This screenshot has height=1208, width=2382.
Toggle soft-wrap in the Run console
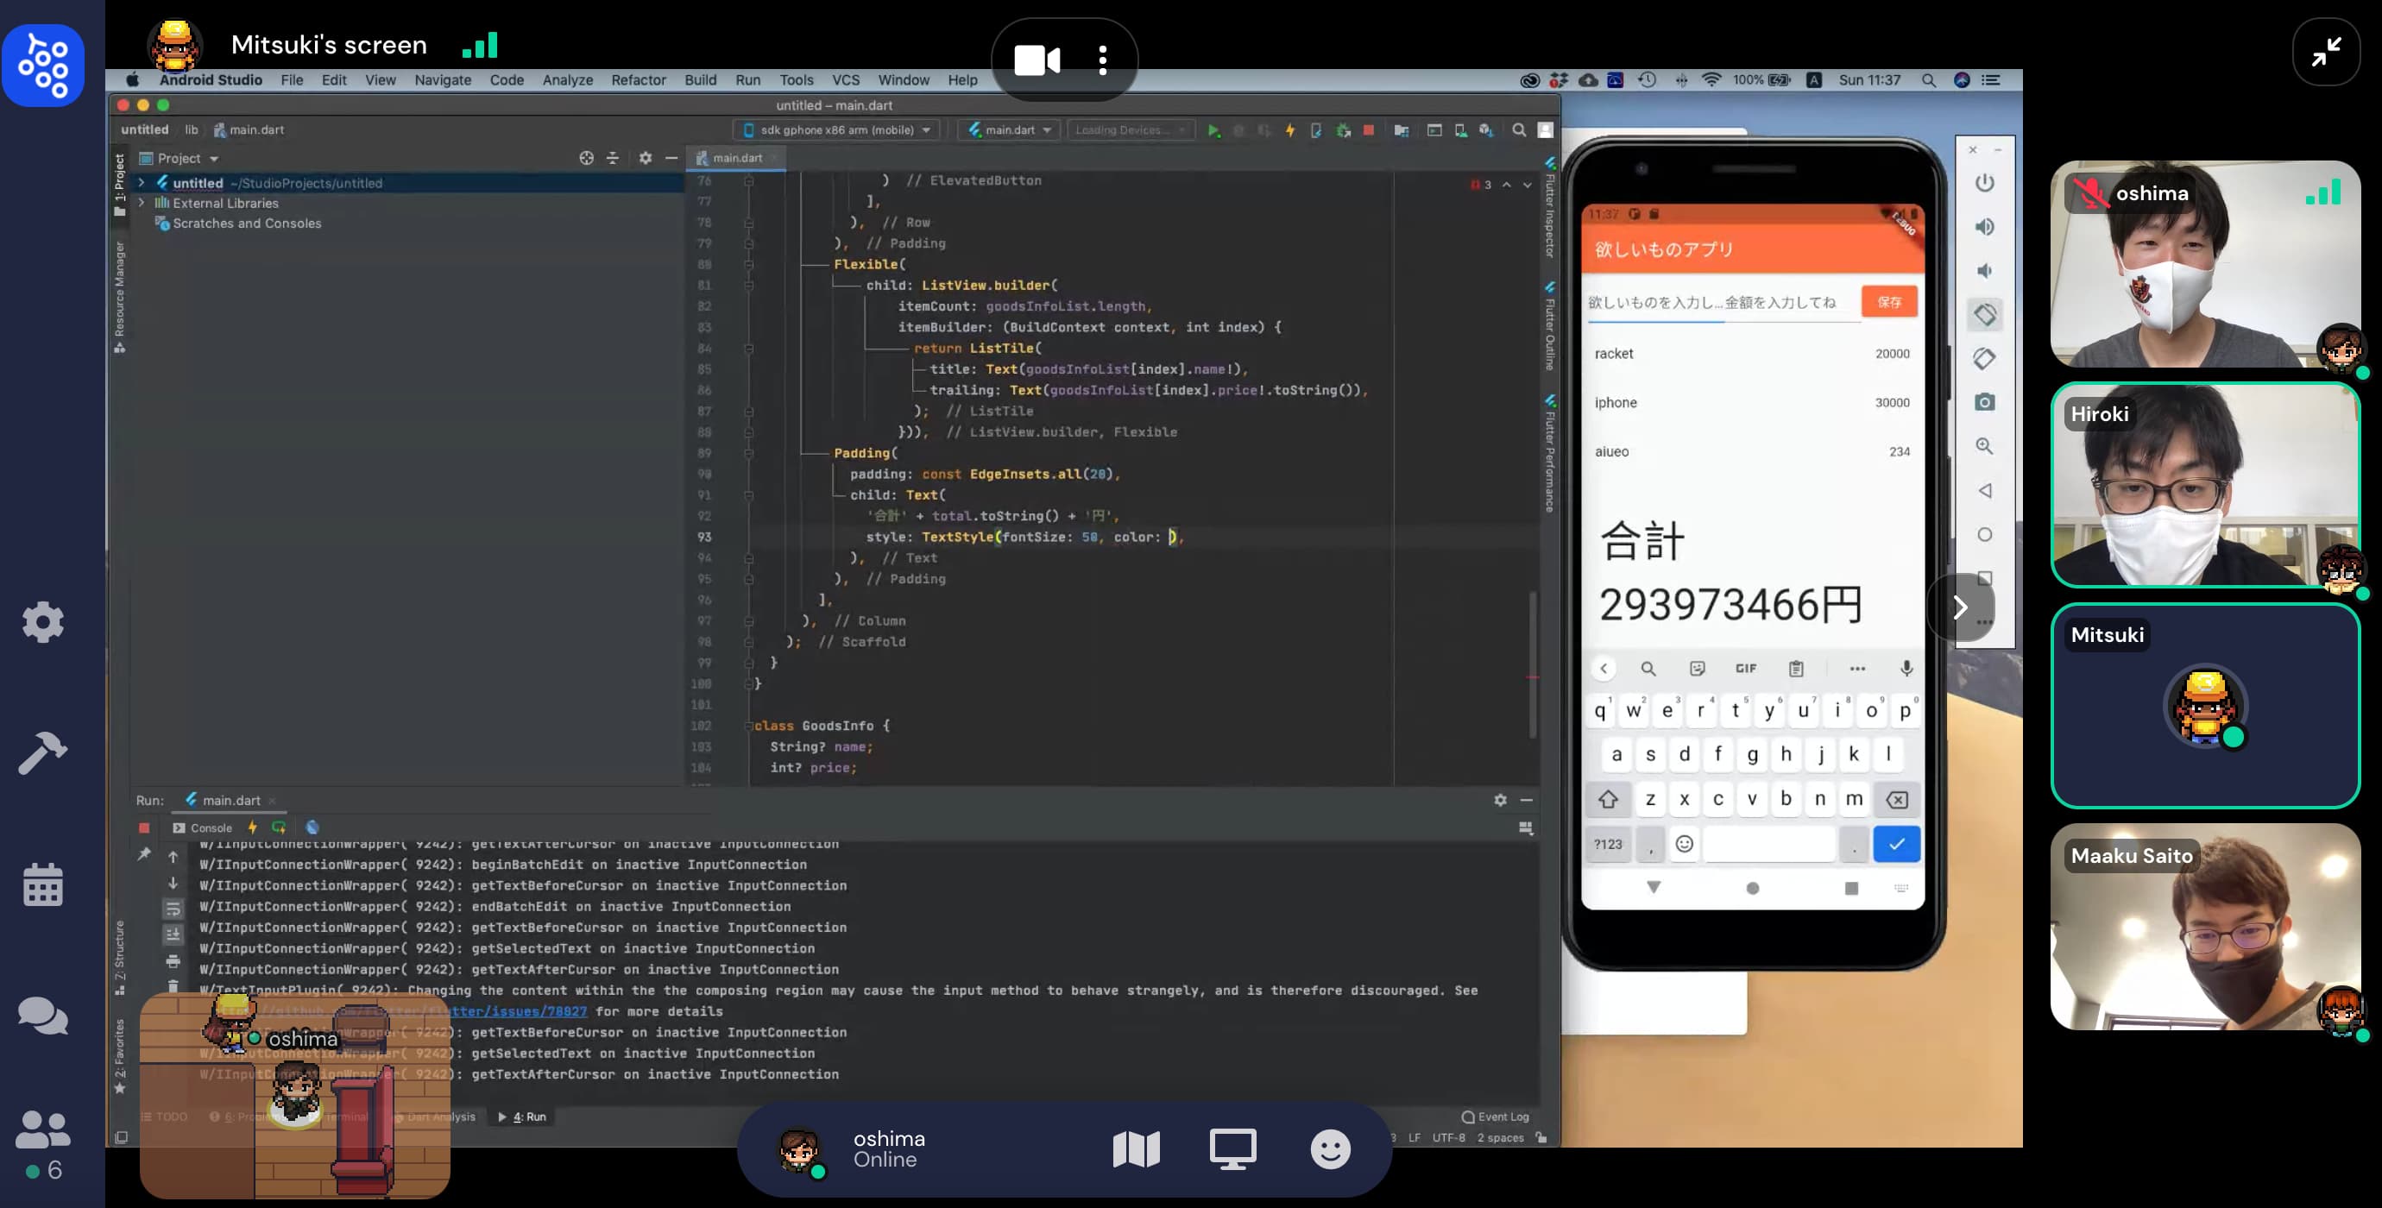point(173,909)
